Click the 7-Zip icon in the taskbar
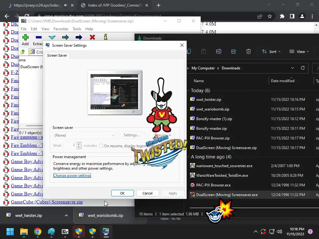The height and width of the screenshot is (239, 319). (65, 232)
